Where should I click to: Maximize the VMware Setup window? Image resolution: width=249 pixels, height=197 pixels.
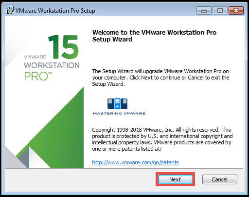(x=220, y=11)
